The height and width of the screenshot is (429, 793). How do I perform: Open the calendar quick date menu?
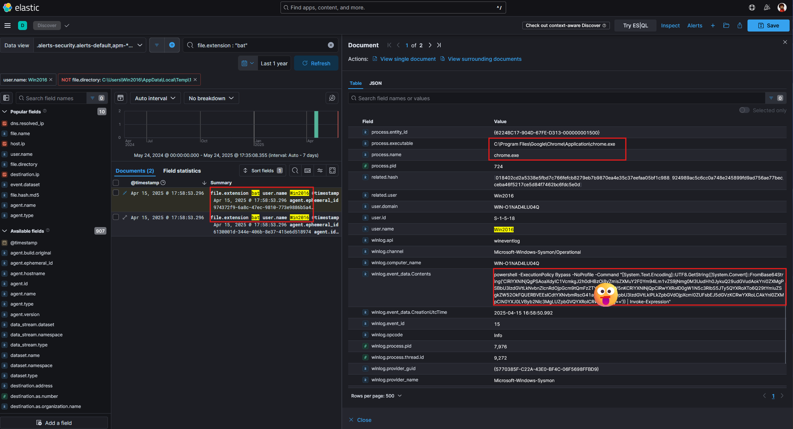pos(248,63)
